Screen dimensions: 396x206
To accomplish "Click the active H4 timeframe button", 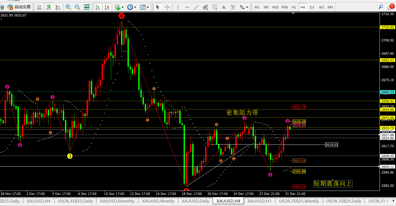I will pyautogui.click(x=303, y=7).
